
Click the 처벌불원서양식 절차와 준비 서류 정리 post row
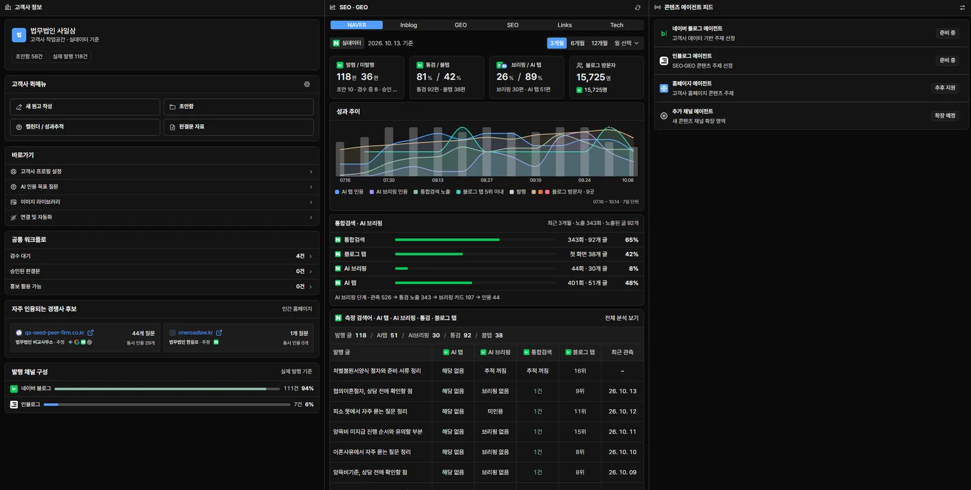(x=487, y=371)
